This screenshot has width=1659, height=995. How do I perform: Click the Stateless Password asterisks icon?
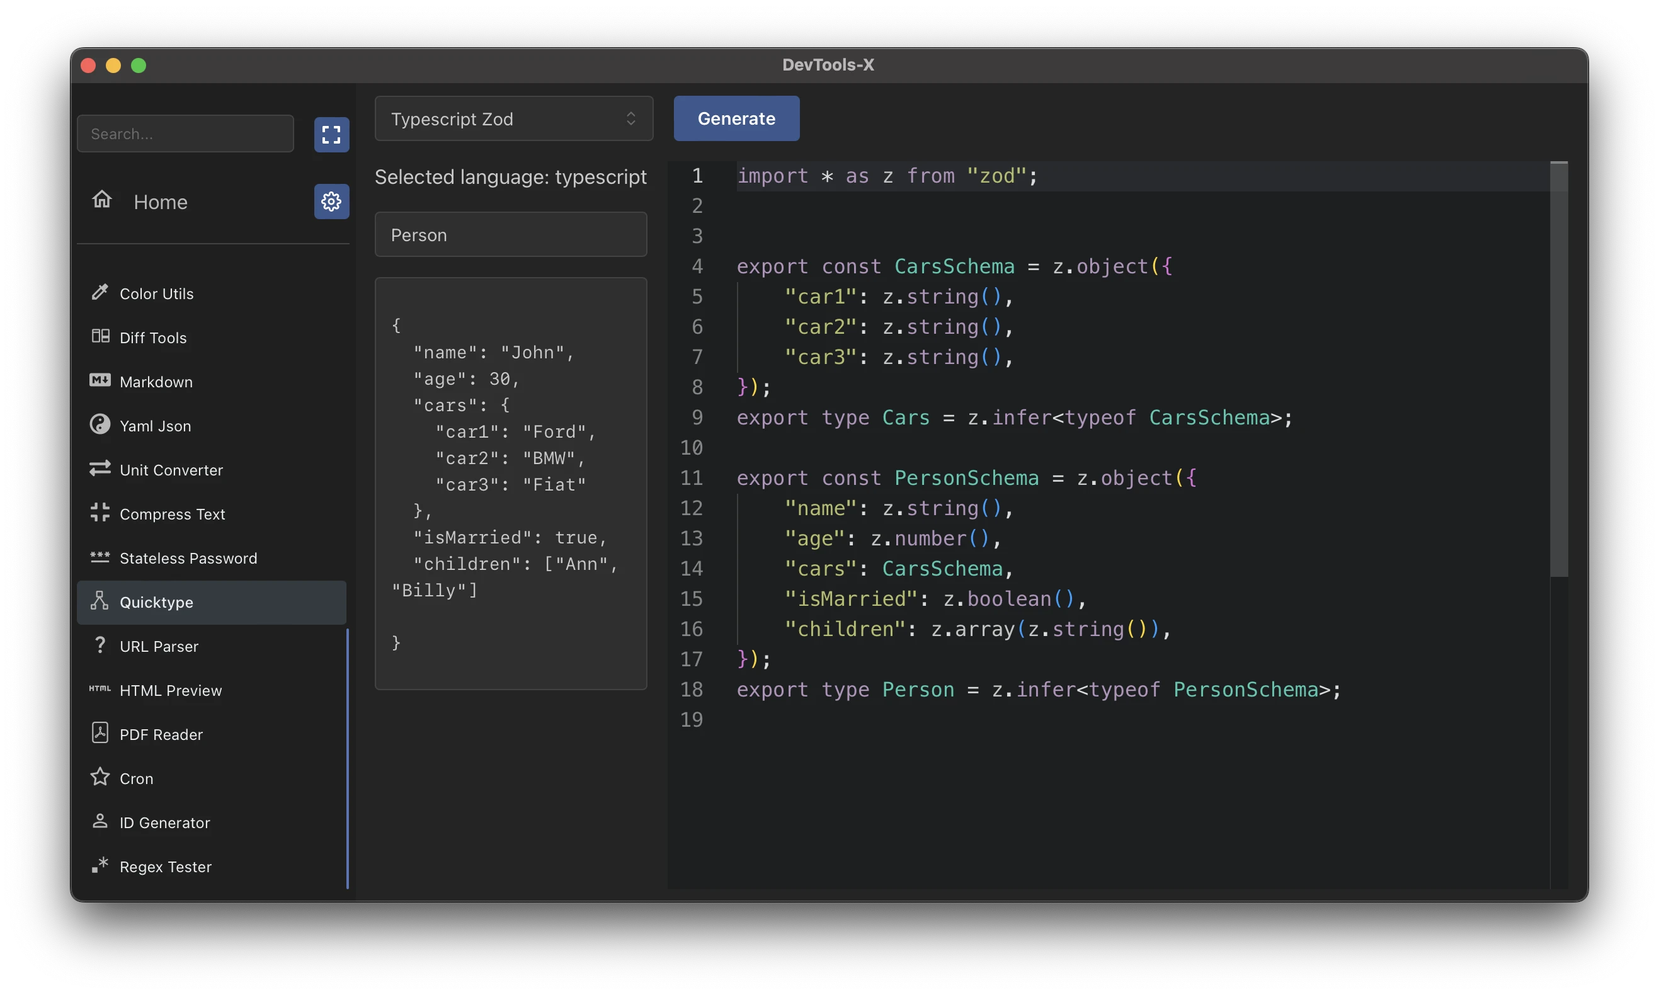100,558
